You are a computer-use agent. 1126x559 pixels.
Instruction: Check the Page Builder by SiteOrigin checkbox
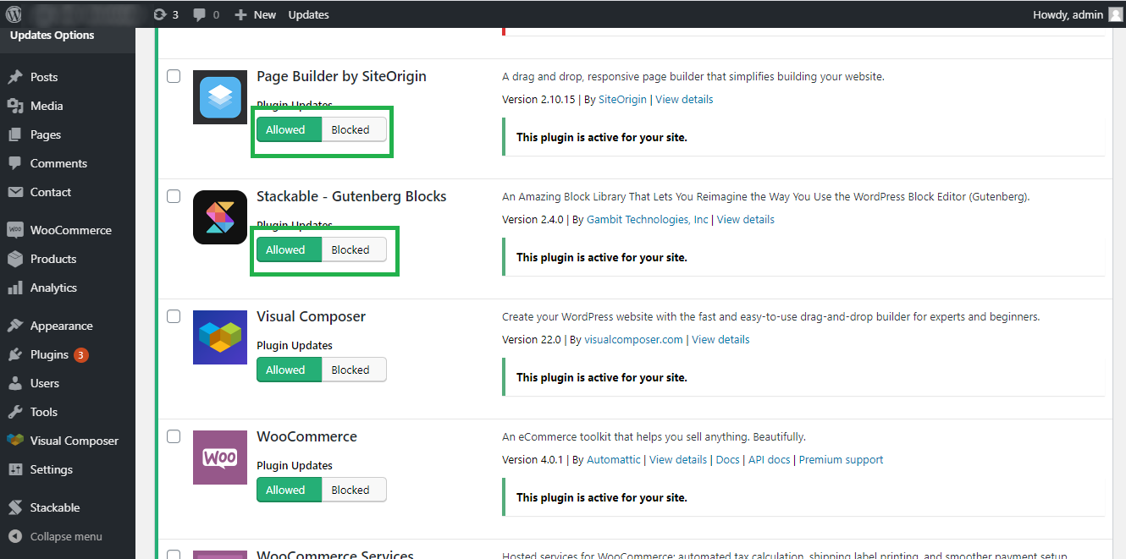tap(174, 76)
